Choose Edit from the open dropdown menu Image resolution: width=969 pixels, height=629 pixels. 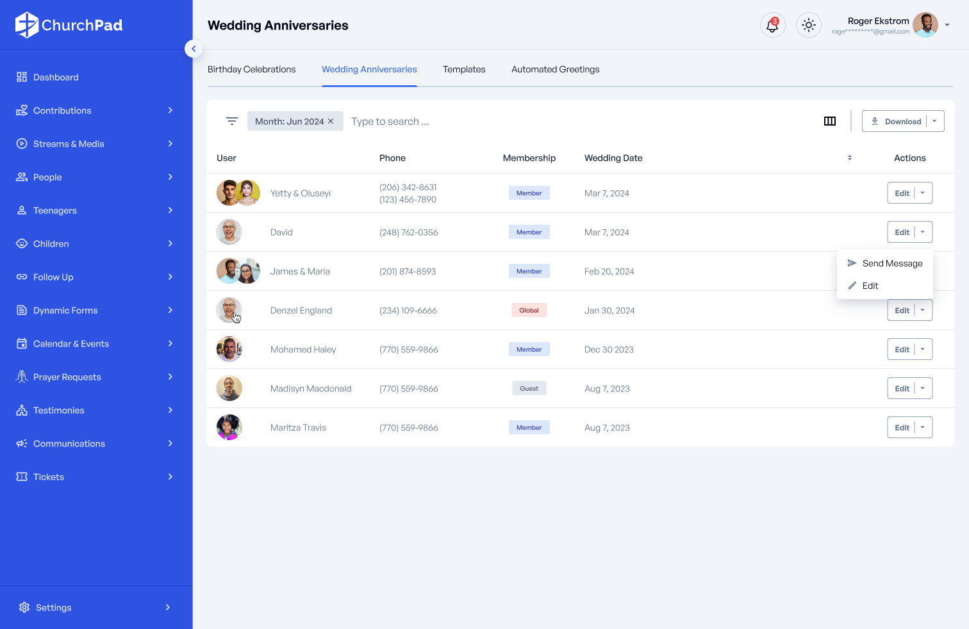click(x=870, y=286)
